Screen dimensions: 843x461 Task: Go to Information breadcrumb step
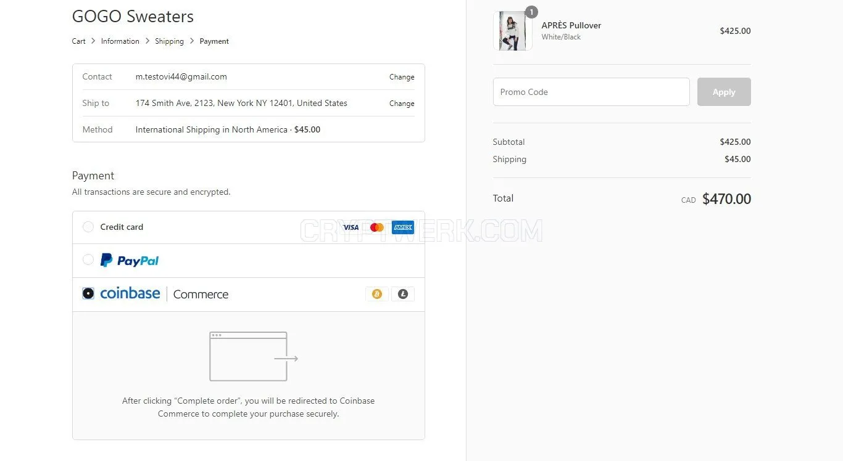pyautogui.click(x=120, y=41)
